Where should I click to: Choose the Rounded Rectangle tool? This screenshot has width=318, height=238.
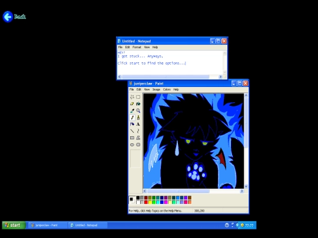click(x=138, y=145)
